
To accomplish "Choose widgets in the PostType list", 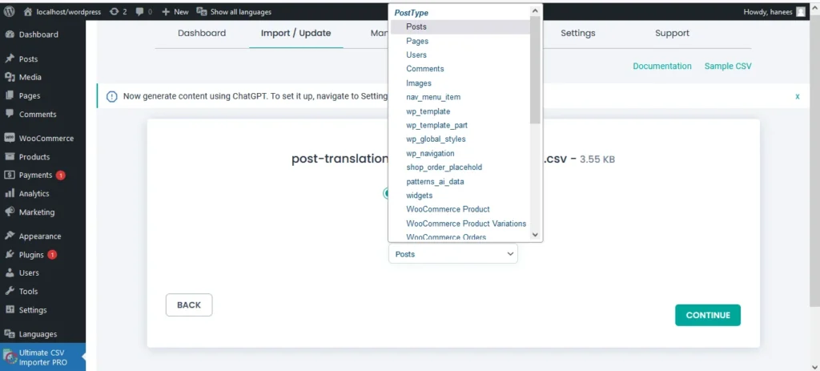I will (x=460, y=196).
